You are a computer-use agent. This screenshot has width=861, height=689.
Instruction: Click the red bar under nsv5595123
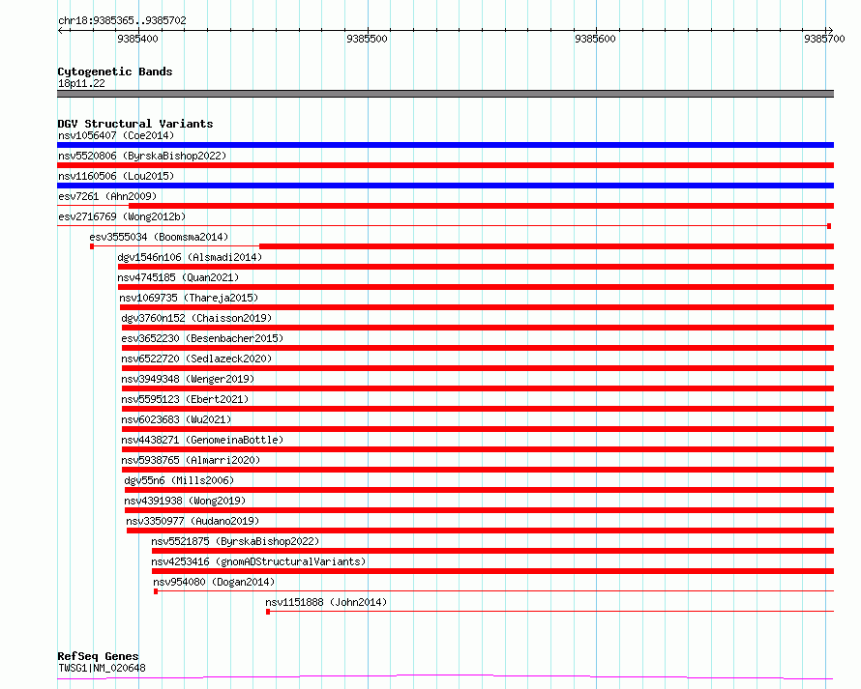click(478, 409)
